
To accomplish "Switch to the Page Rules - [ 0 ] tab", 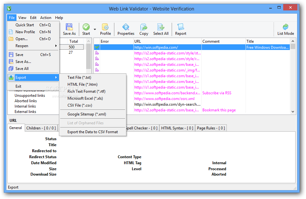I will (x=211, y=128).
